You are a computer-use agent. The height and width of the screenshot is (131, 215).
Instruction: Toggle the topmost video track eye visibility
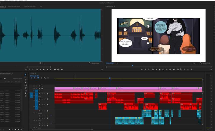pyautogui.click(x=42, y=86)
